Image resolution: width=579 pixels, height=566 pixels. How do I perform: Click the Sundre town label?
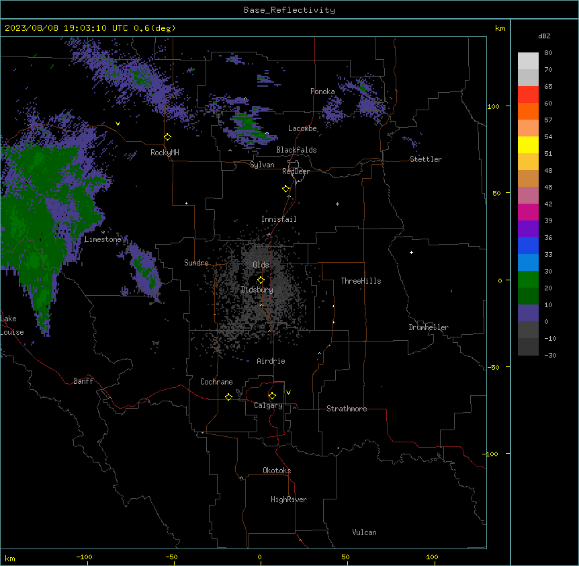coord(196,263)
